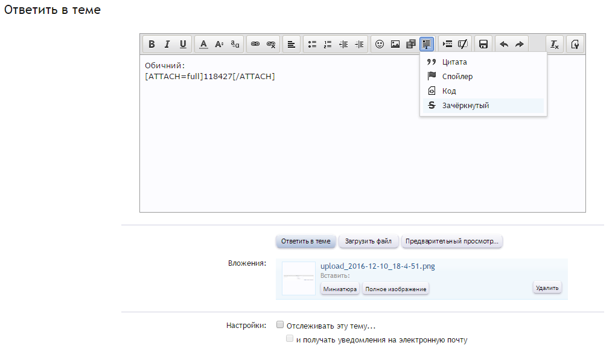This screenshot has height=360, width=615.
Task: Choose Код from the insert menu
Action: (x=483, y=91)
